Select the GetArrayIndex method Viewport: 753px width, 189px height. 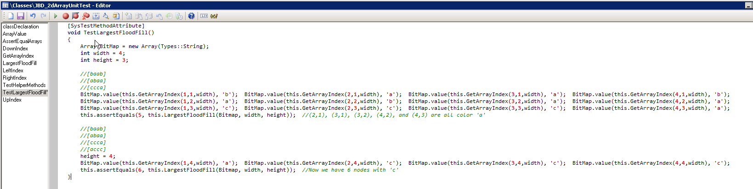18,56
